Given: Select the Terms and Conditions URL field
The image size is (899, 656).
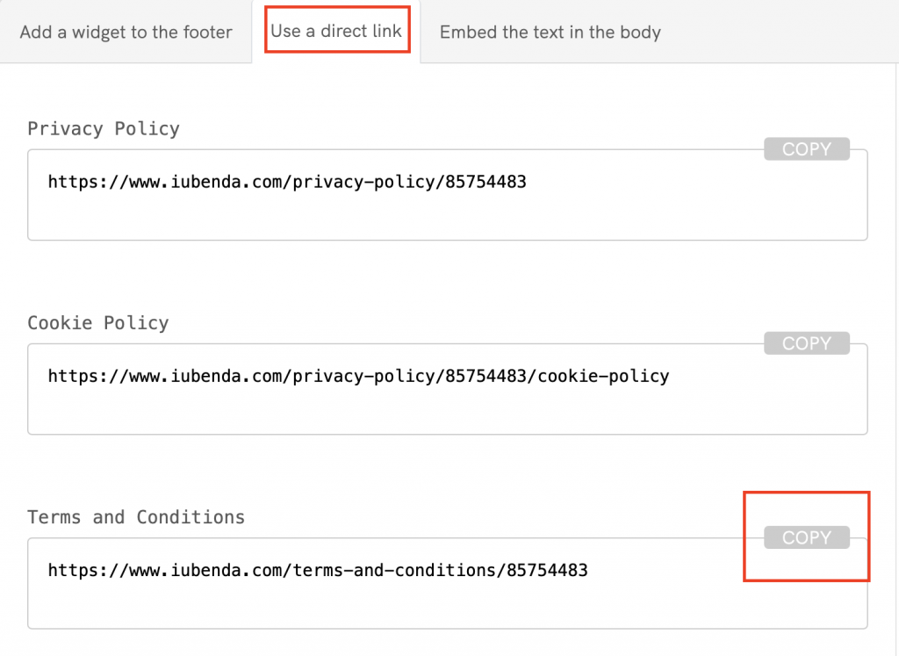Looking at the screenshot, I should coord(447,583).
